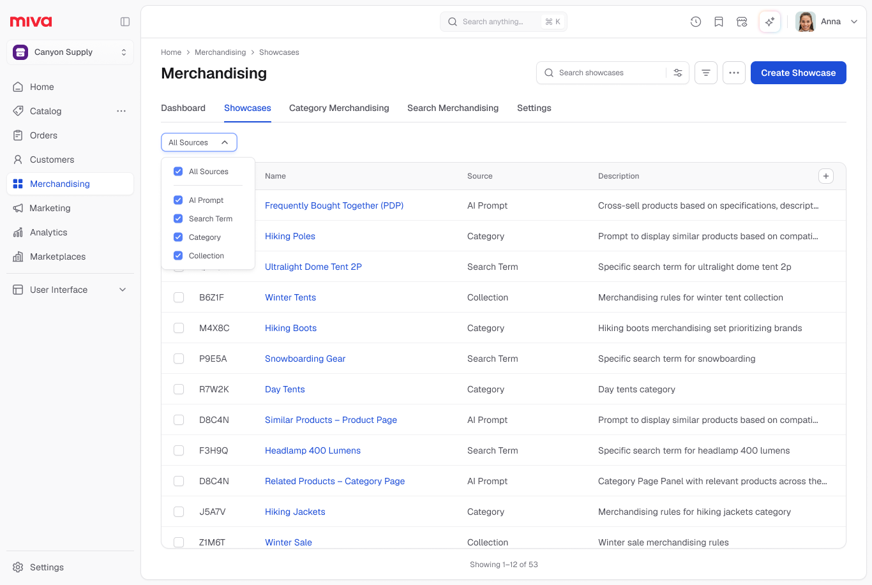
Task: Collapse the All Sources dropdown
Action: [199, 142]
